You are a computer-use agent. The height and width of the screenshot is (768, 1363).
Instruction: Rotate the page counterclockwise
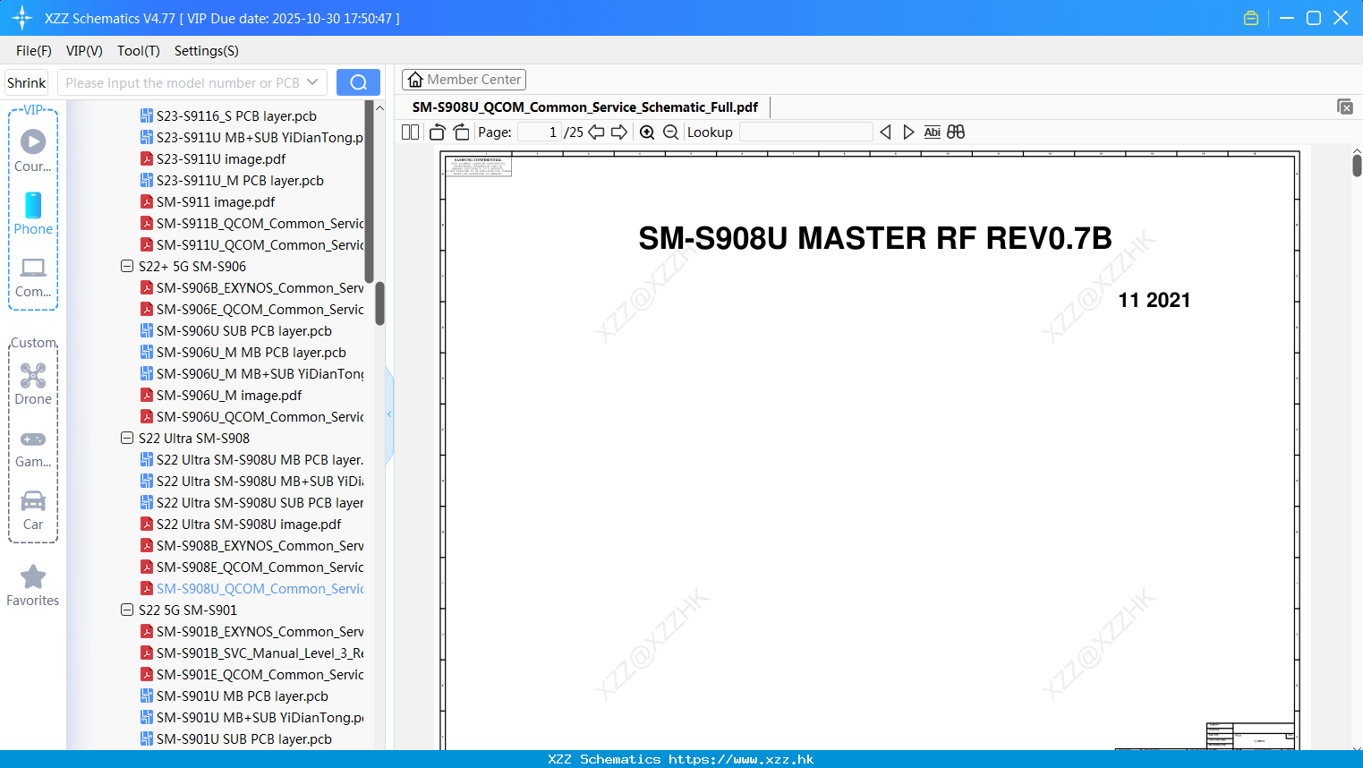click(x=436, y=132)
